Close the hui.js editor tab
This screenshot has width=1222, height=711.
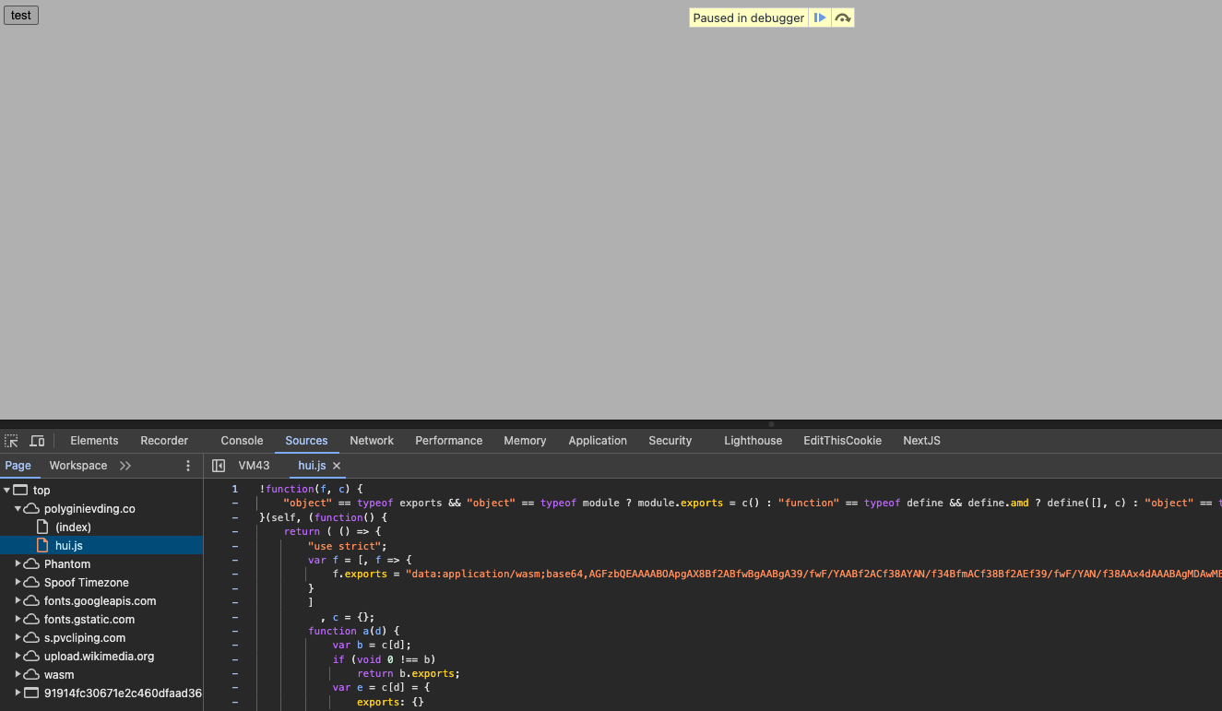click(337, 466)
